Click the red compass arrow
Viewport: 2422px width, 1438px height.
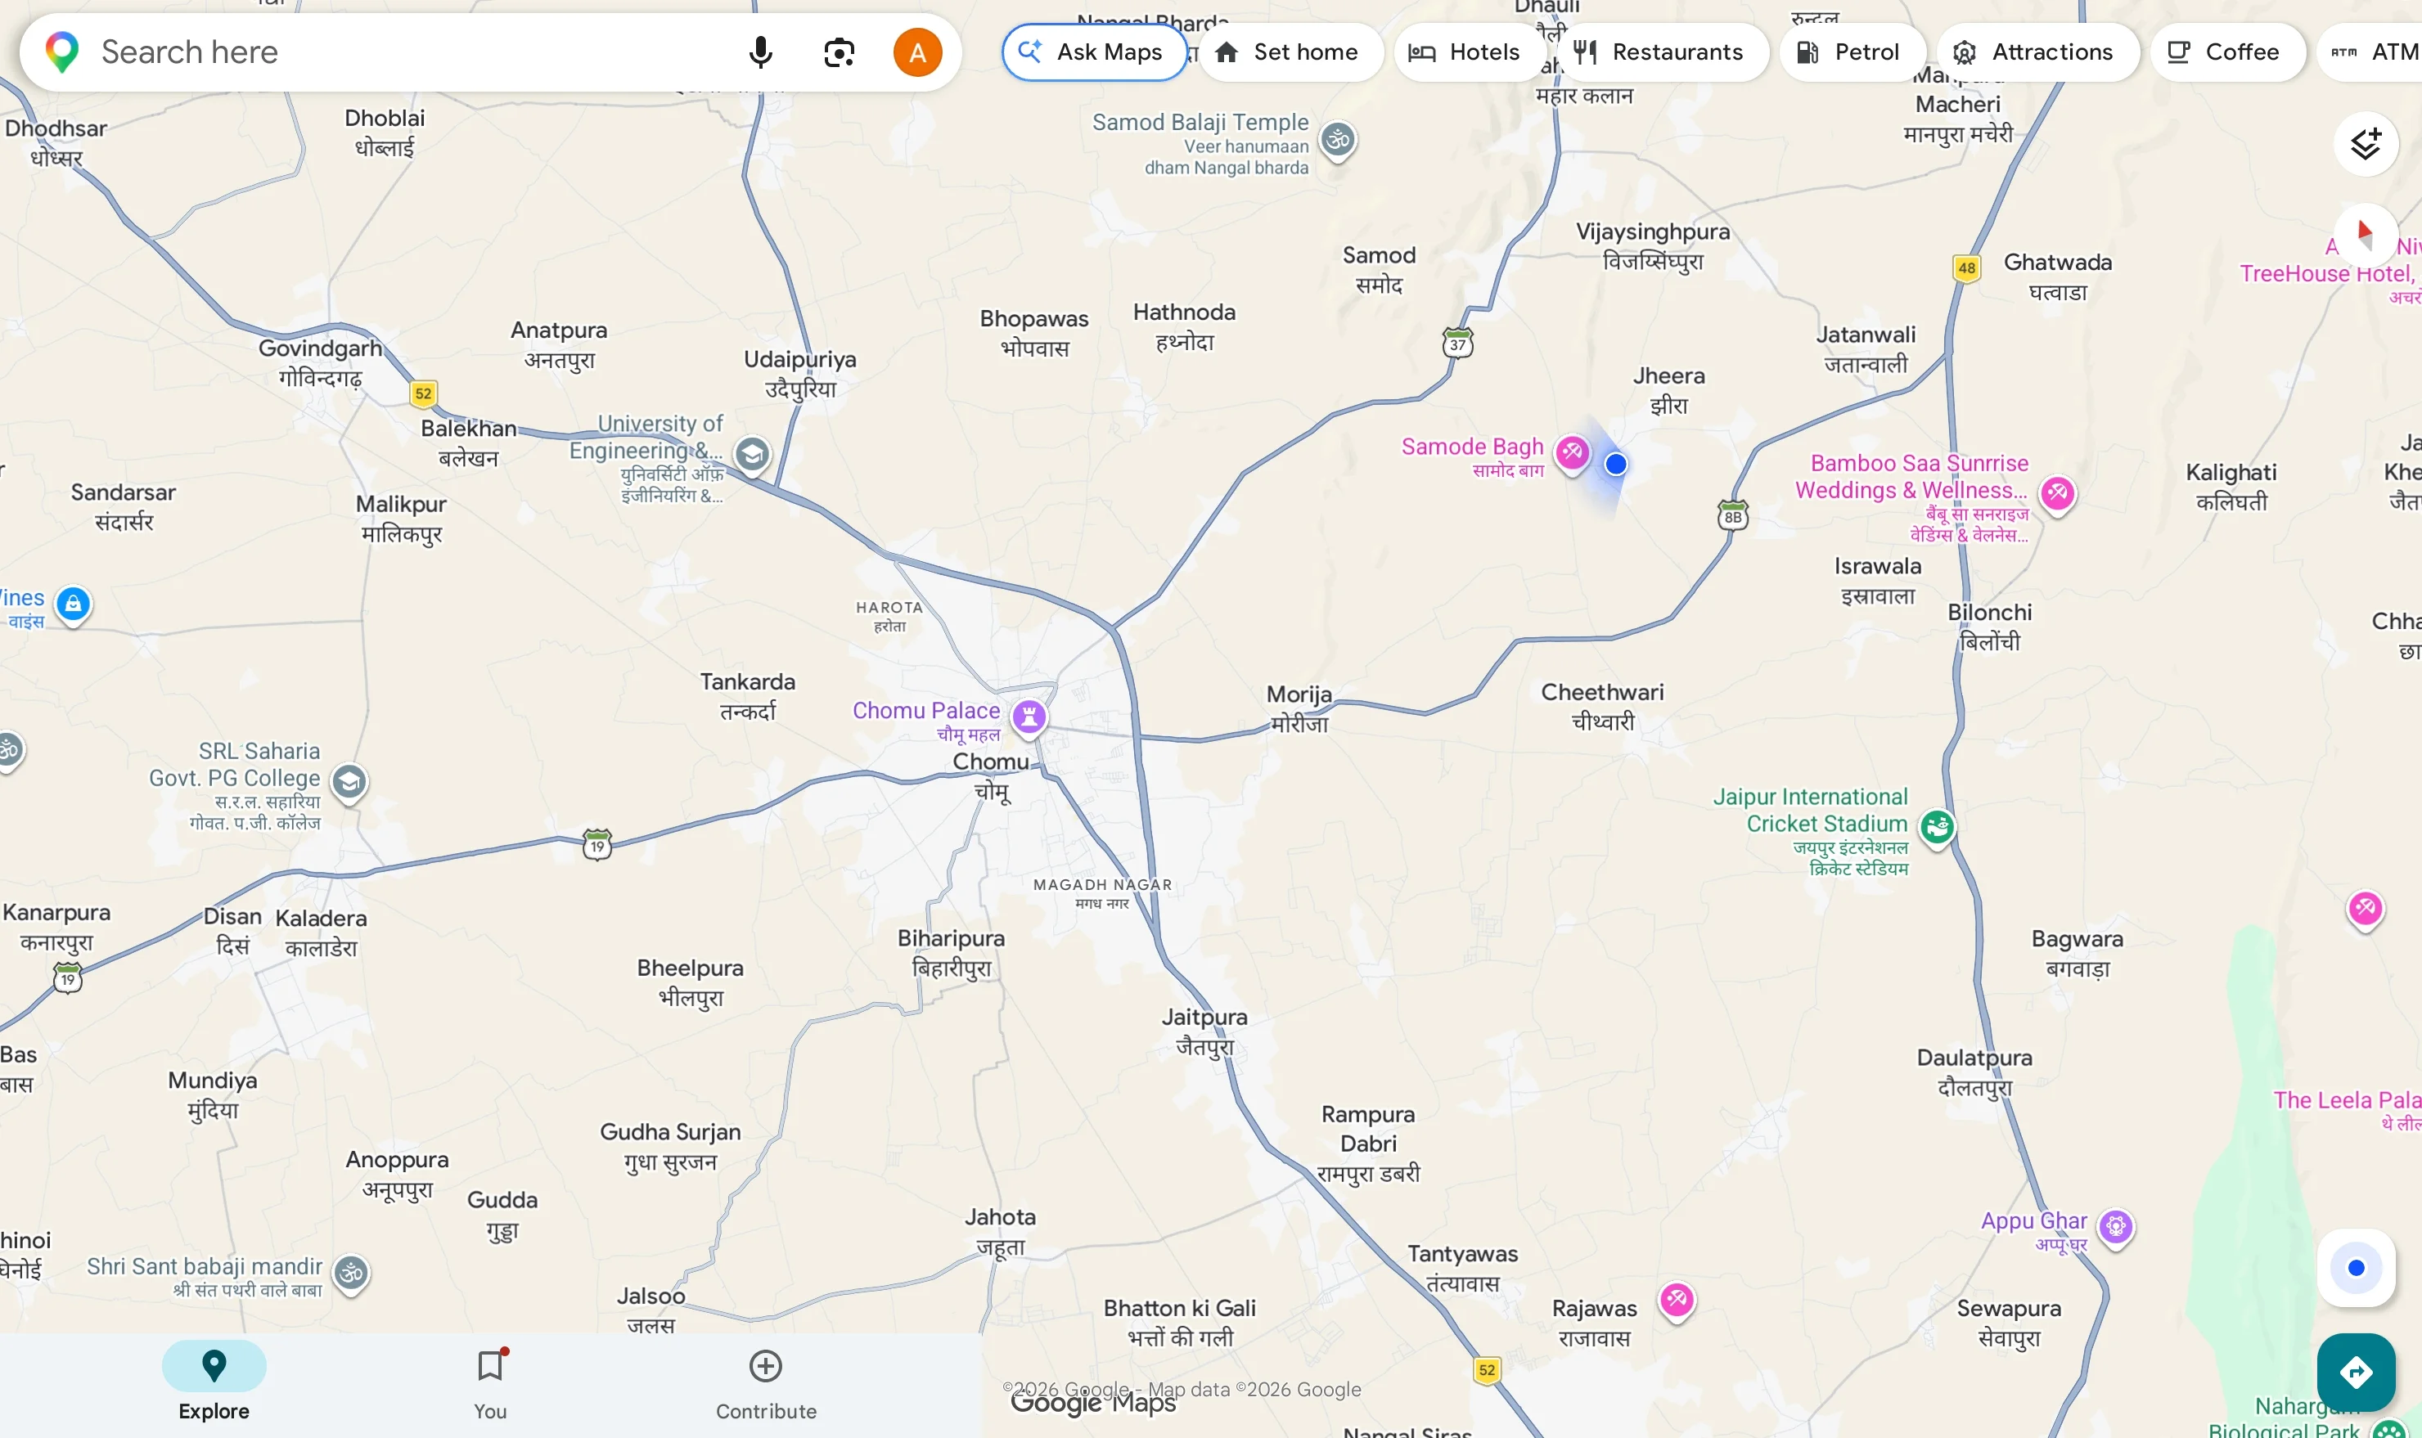click(2365, 233)
